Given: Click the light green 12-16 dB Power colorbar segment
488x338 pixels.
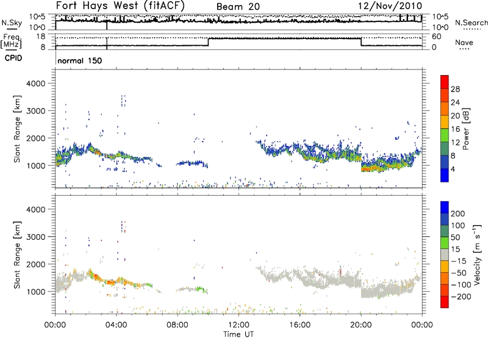Looking at the screenshot, I should point(445,135).
